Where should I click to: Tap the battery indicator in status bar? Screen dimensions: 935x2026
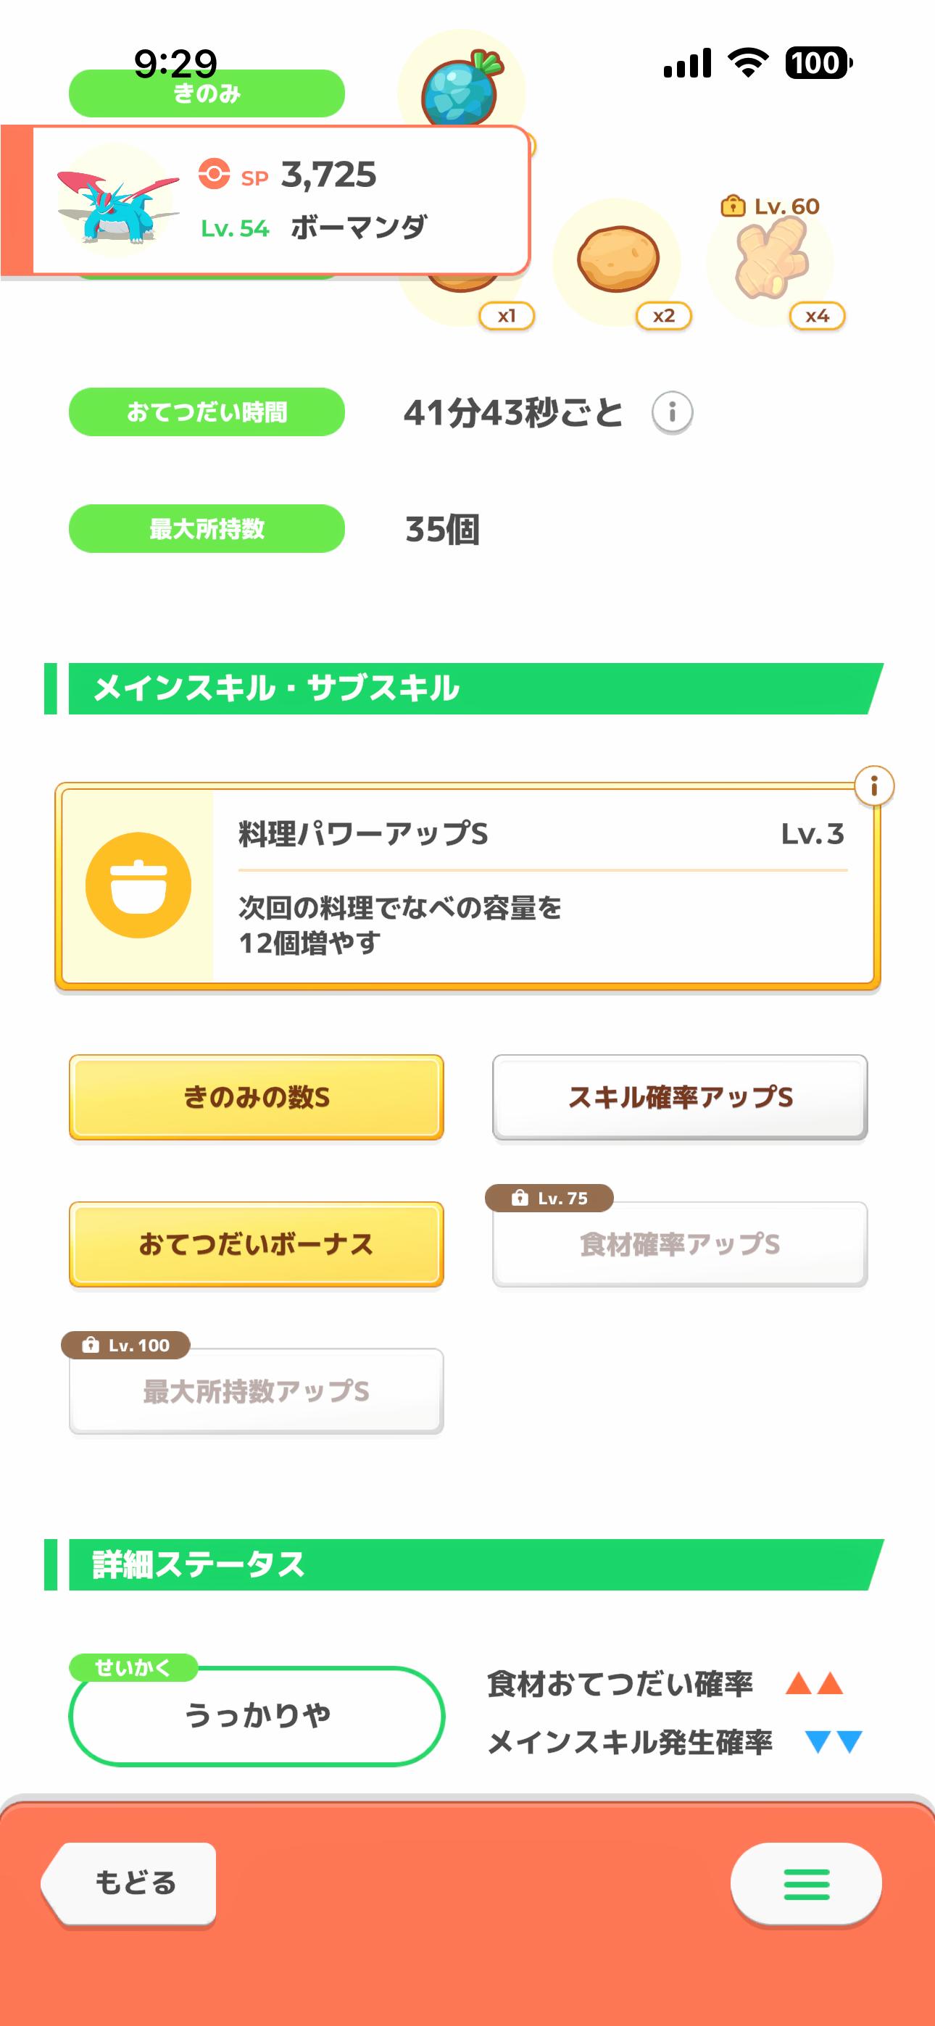tap(818, 63)
